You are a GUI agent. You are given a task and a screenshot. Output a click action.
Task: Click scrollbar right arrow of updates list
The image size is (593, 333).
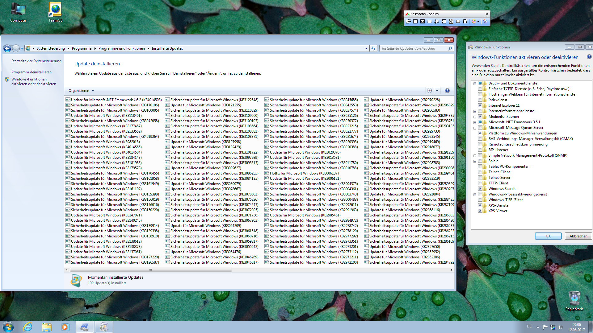point(452,270)
